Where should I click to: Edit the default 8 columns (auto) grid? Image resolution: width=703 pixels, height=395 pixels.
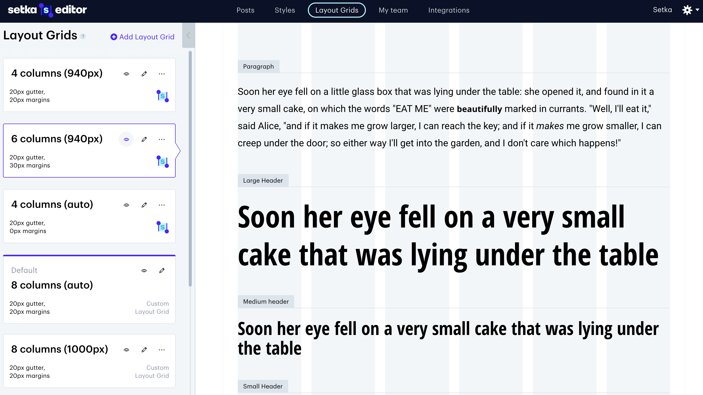(x=161, y=270)
